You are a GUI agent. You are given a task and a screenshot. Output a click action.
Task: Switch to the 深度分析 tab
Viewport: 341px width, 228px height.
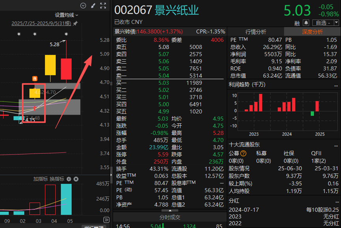pyautogui.click(x=312, y=32)
